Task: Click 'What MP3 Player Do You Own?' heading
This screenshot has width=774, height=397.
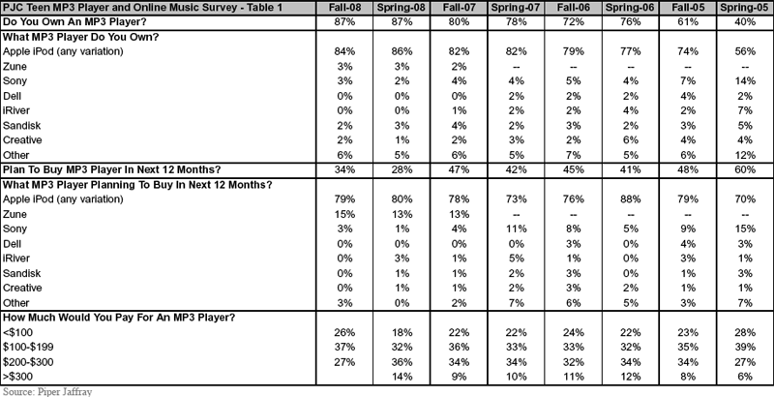Action: pos(80,37)
